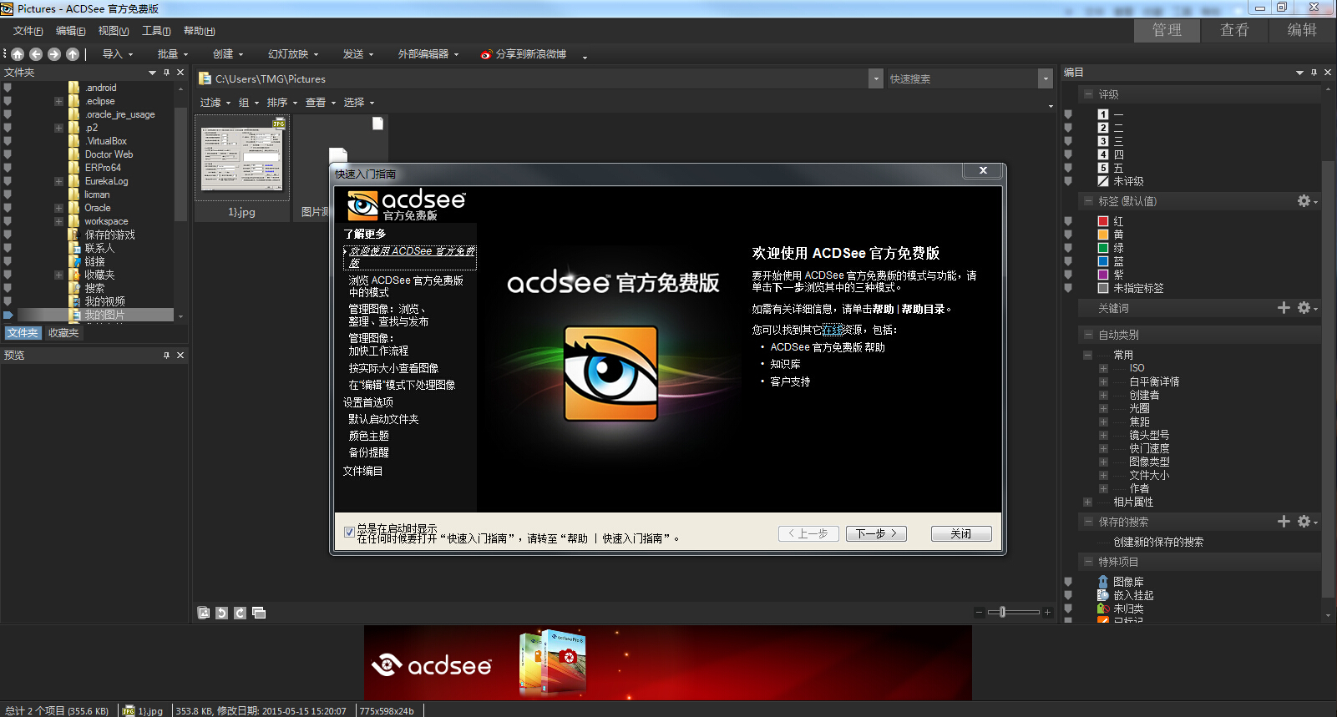Toggle the tag marker beside 未评级
The image size is (1337, 717).
pos(1068,181)
